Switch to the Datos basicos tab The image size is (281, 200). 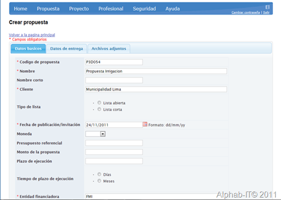pos(28,49)
